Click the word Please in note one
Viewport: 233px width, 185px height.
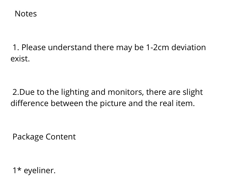pyautogui.click(x=34, y=48)
